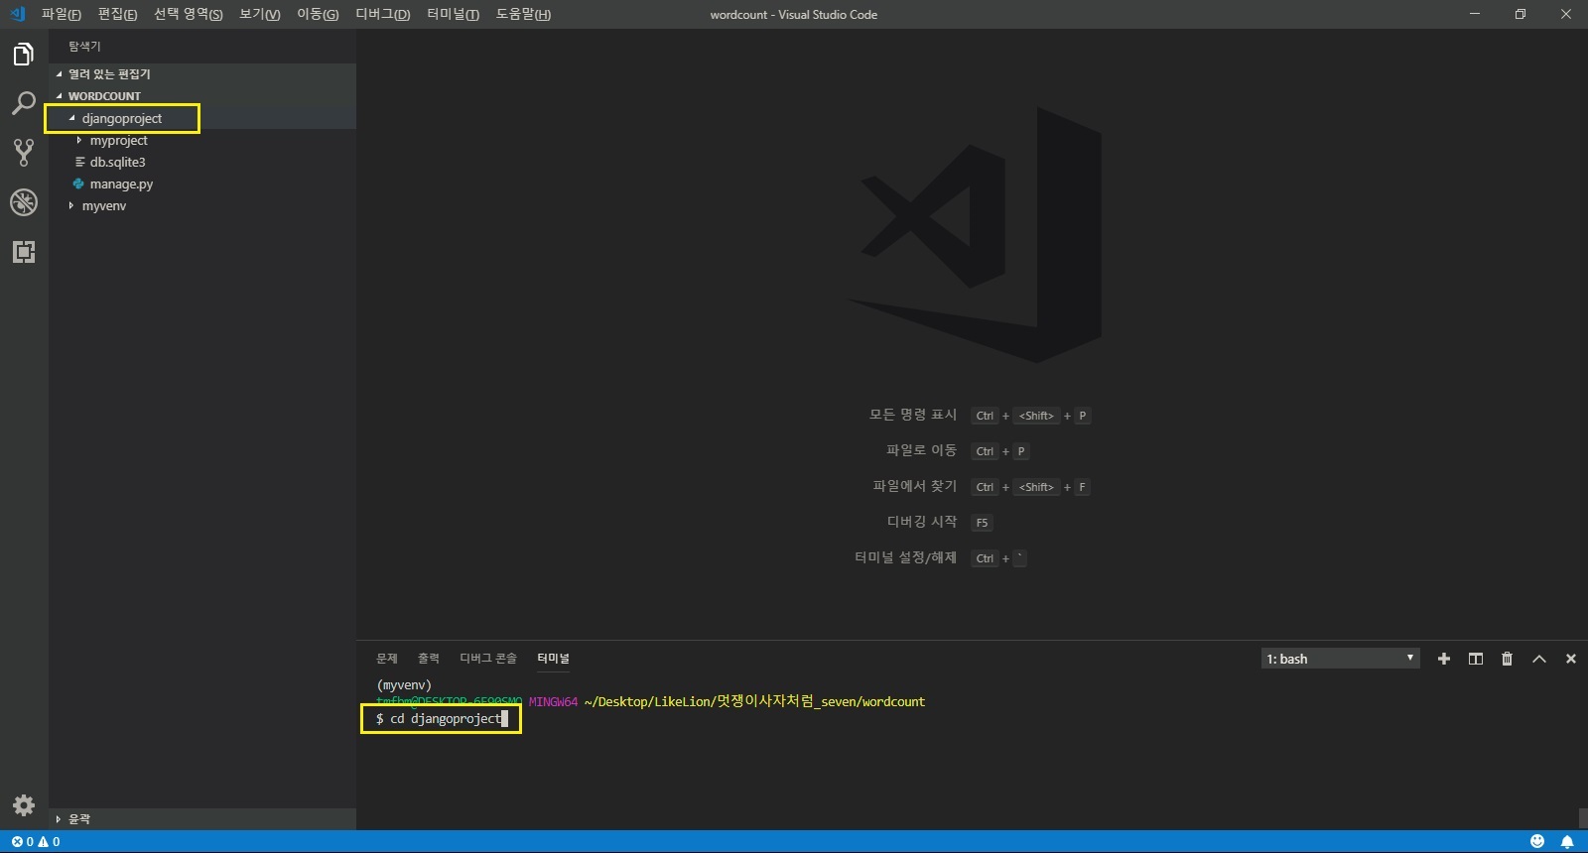The height and width of the screenshot is (853, 1588).
Task: Click the terminal path ending in wordcount
Action: pos(754,701)
